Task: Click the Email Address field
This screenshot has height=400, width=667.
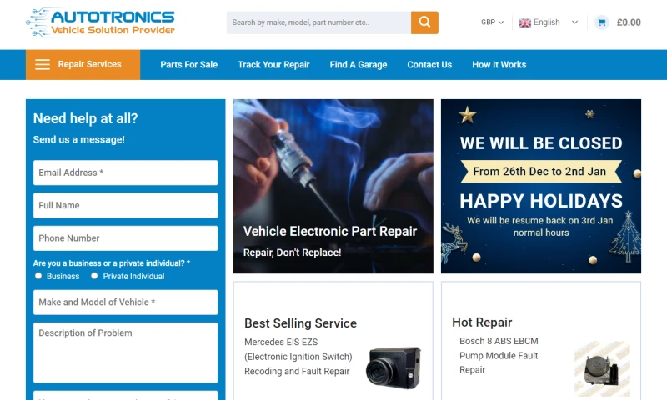Action: pos(126,172)
